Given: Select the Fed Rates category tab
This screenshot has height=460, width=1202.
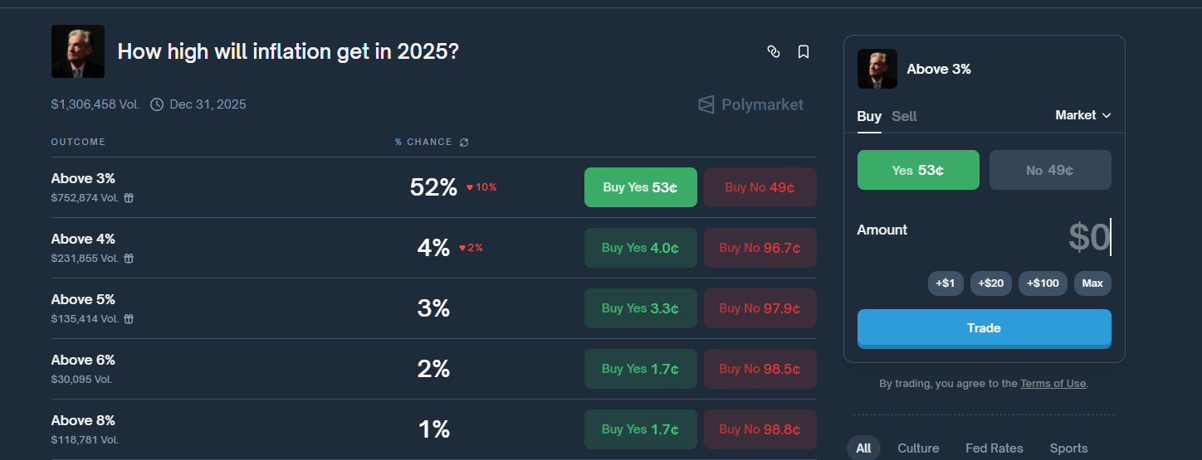Looking at the screenshot, I should [x=994, y=448].
